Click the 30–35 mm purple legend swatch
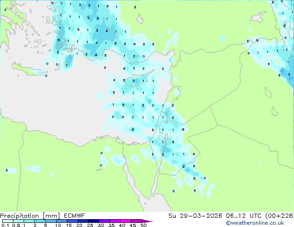294x227 pixels. [x=104, y=221]
